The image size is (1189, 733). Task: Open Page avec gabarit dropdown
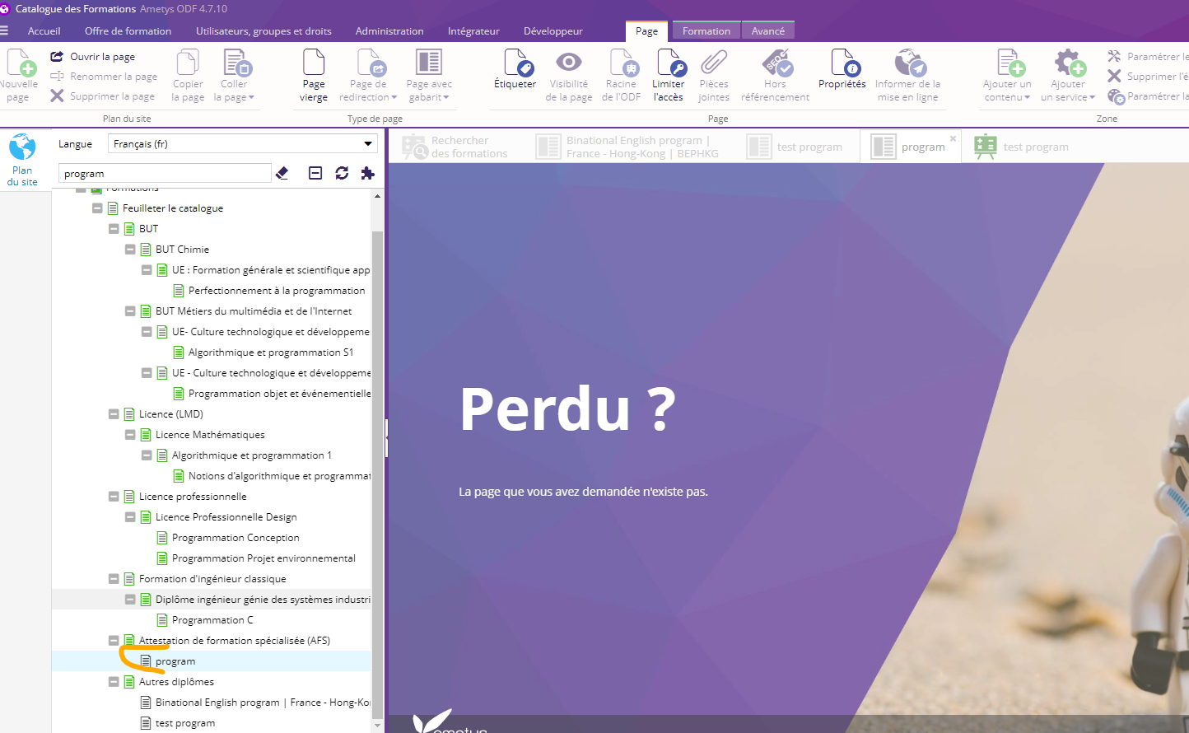click(429, 97)
